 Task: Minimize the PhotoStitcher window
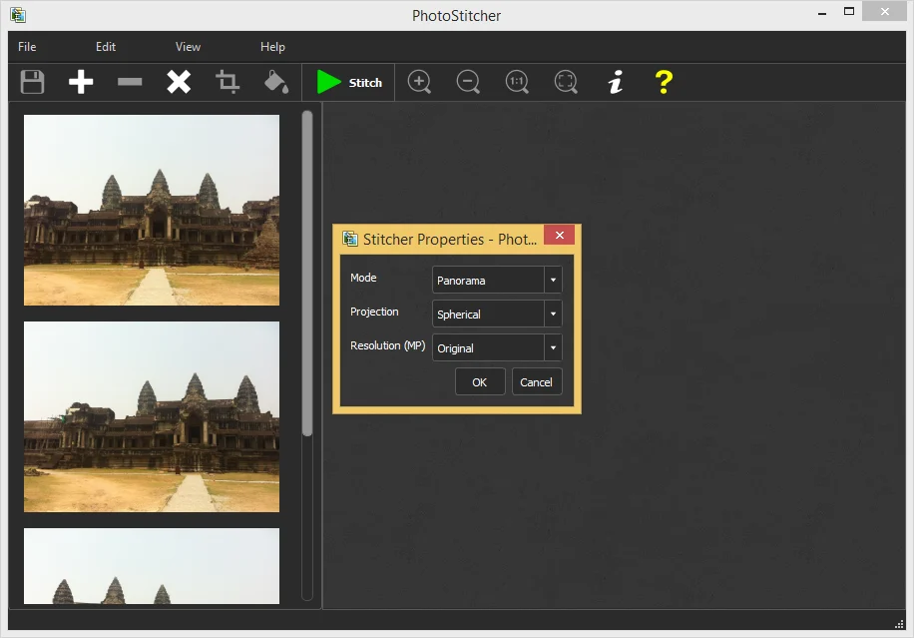[822, 13]
